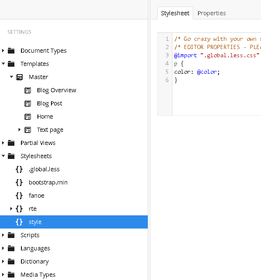Click the Blog Overview template icon
Screen dimensions: 261x280
coord(28,90)
